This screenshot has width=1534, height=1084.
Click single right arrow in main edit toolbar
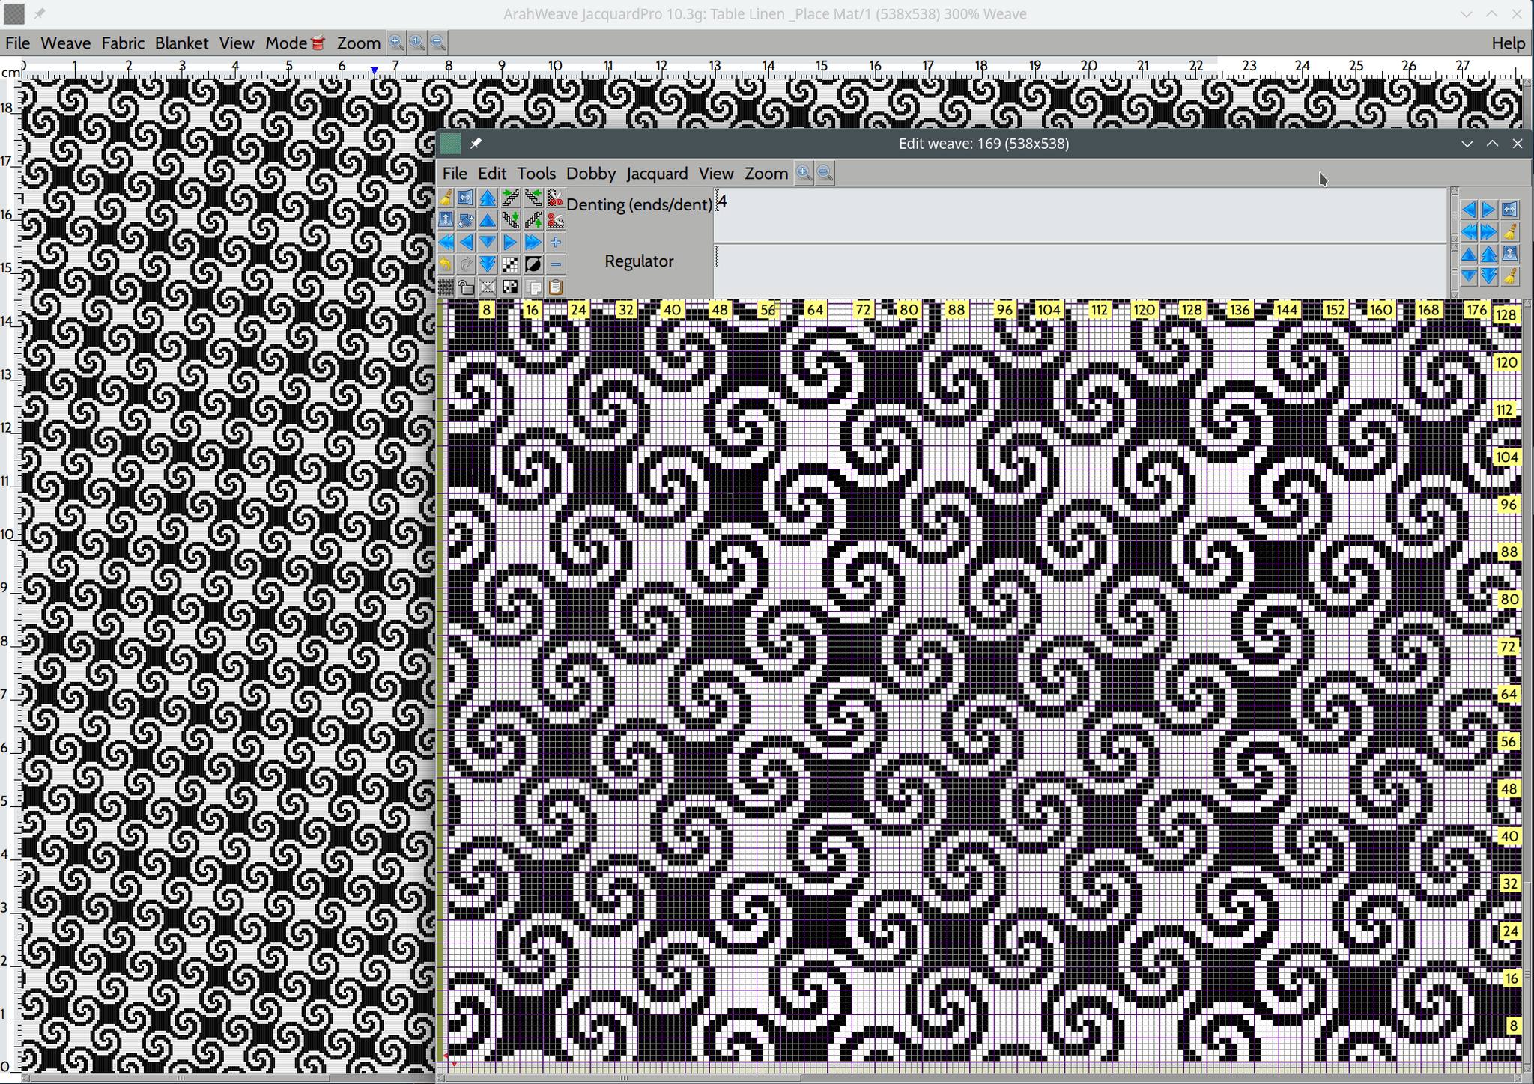(510, 242)
